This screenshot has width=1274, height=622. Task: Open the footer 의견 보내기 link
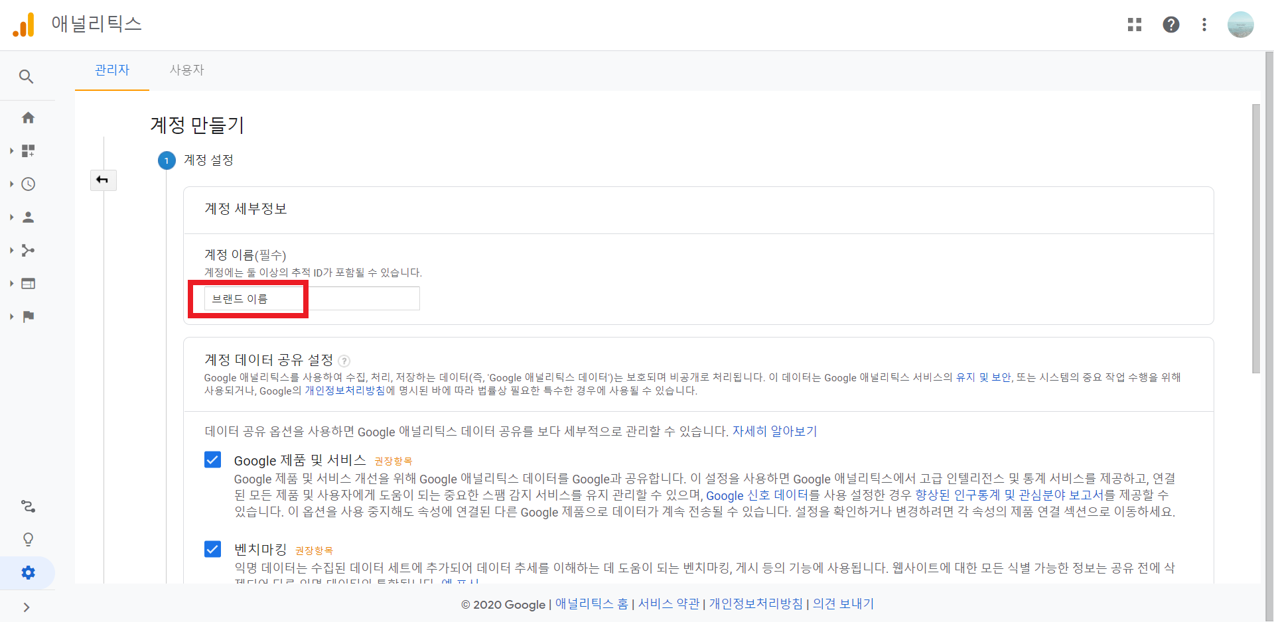843,604
